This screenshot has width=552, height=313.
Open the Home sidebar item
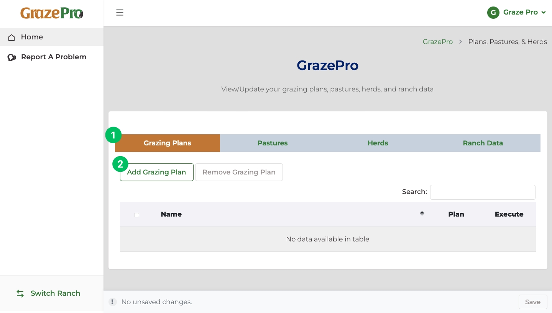pyautogui.click(x=52, y=37)
